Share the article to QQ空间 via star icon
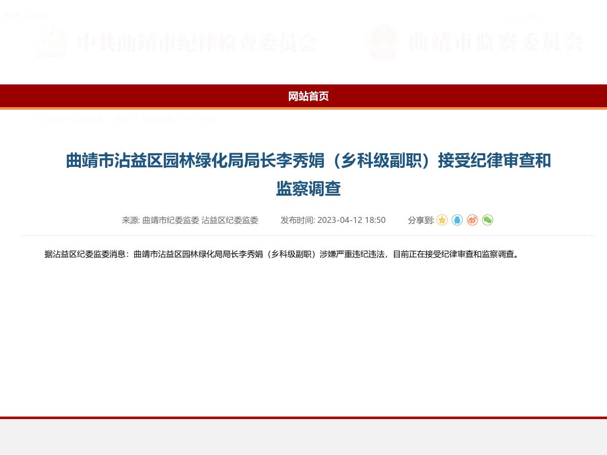 [442, 220]
